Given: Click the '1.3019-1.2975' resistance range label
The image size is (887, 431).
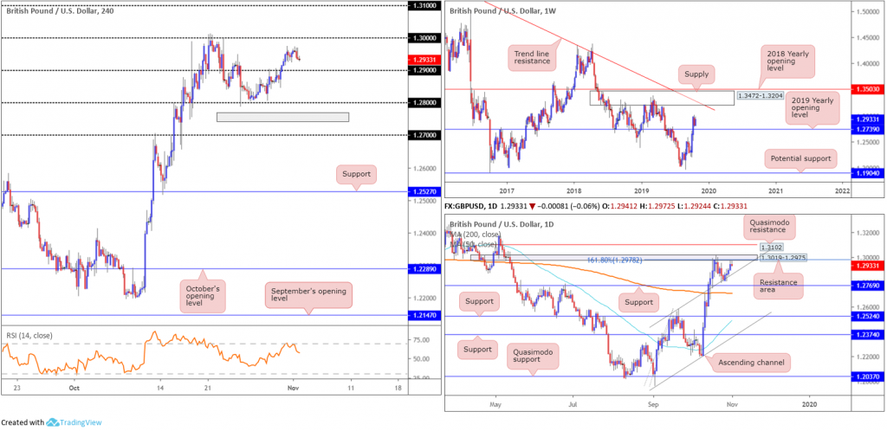Looking at the screenshot, I should point(783,258).
